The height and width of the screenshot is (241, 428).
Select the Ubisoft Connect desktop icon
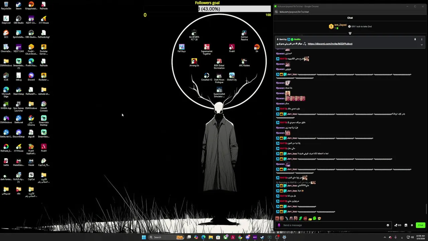(x=43, y=106)
